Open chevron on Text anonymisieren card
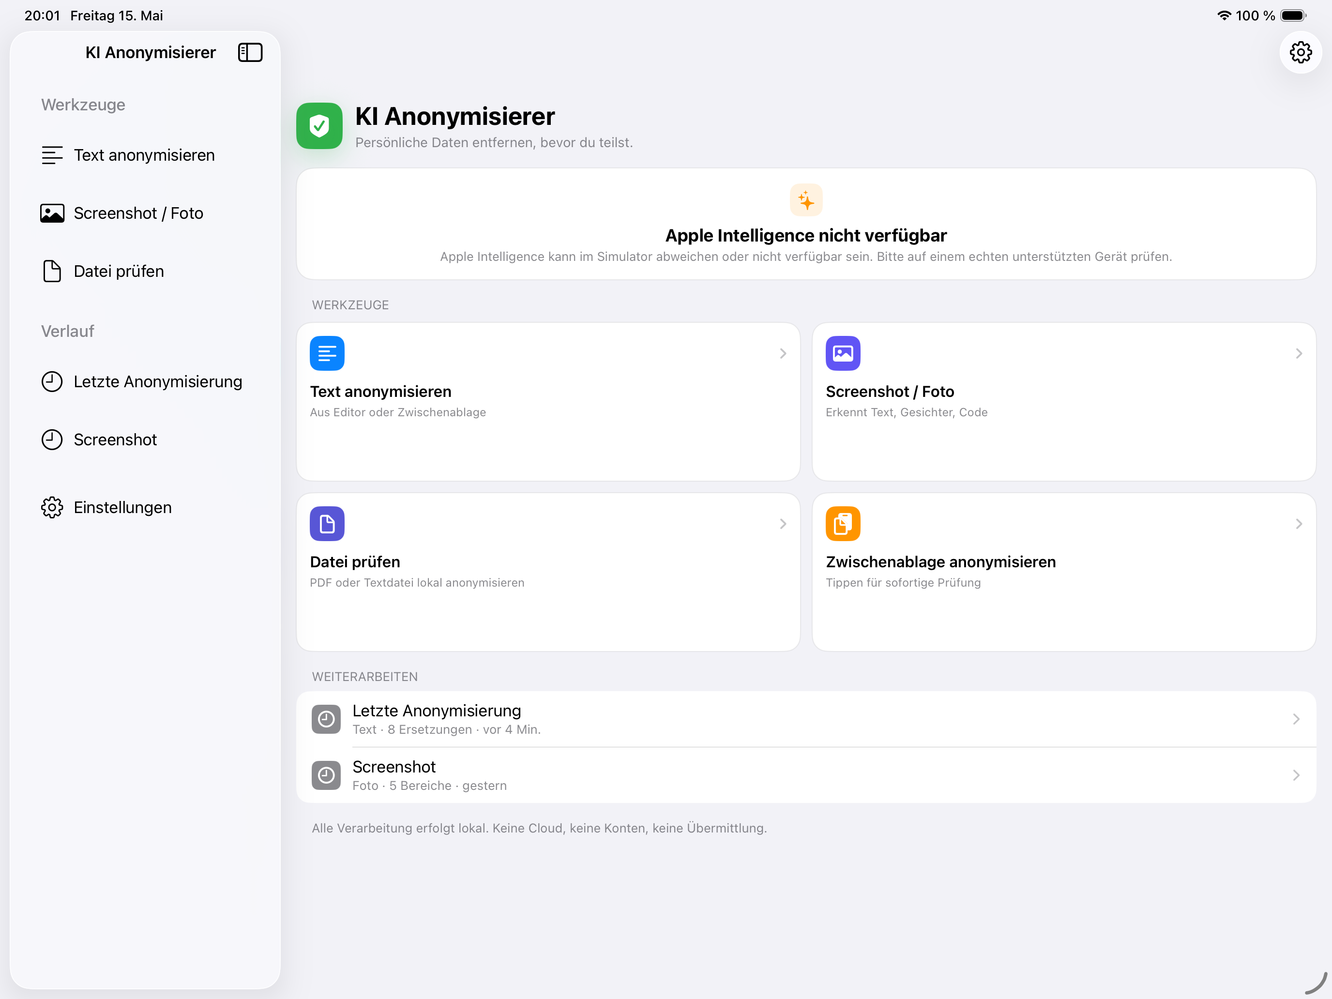The image size is (1332, 999). coord(783,353)
